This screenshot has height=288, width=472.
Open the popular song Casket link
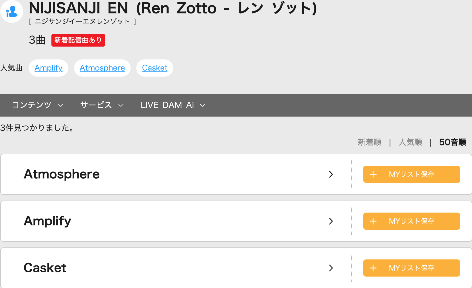[155, 68]
